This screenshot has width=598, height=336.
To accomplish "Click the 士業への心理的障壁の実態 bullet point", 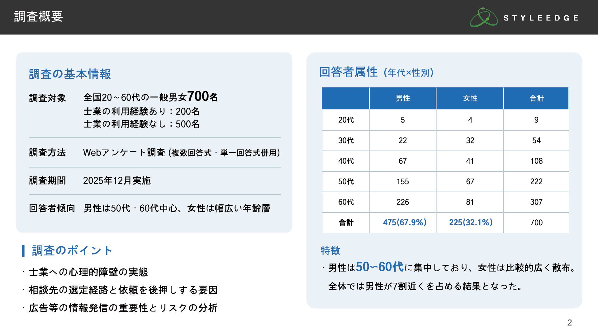I will [88, 272].
